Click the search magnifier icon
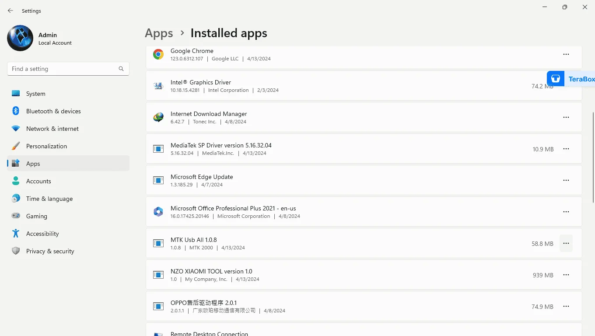Image resolution: width=595 pixels, height=336 pixels. point(121,69)
